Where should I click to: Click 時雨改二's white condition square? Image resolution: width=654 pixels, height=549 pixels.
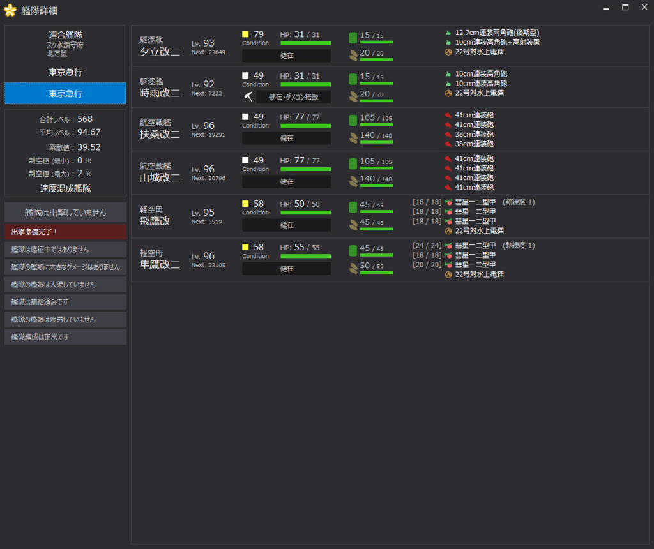click(x=245, y=75)
